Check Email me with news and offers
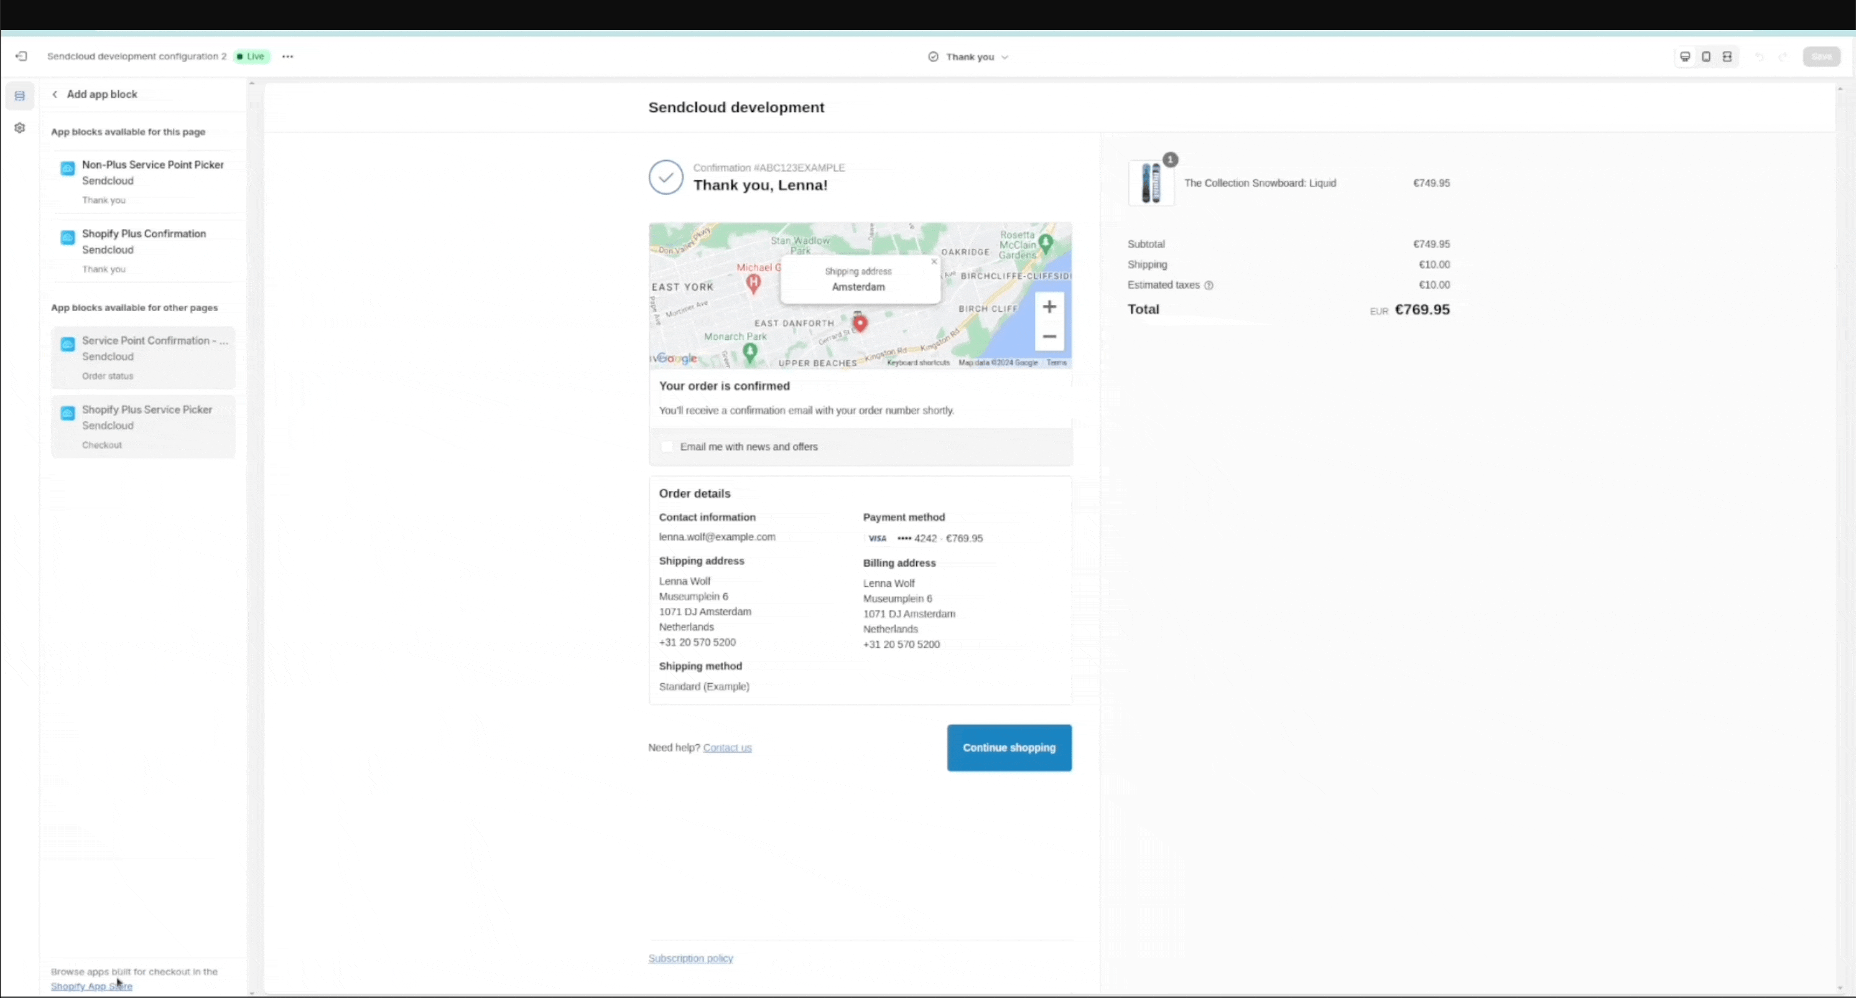The image size is (1856, 998). (x=667, y=447)
